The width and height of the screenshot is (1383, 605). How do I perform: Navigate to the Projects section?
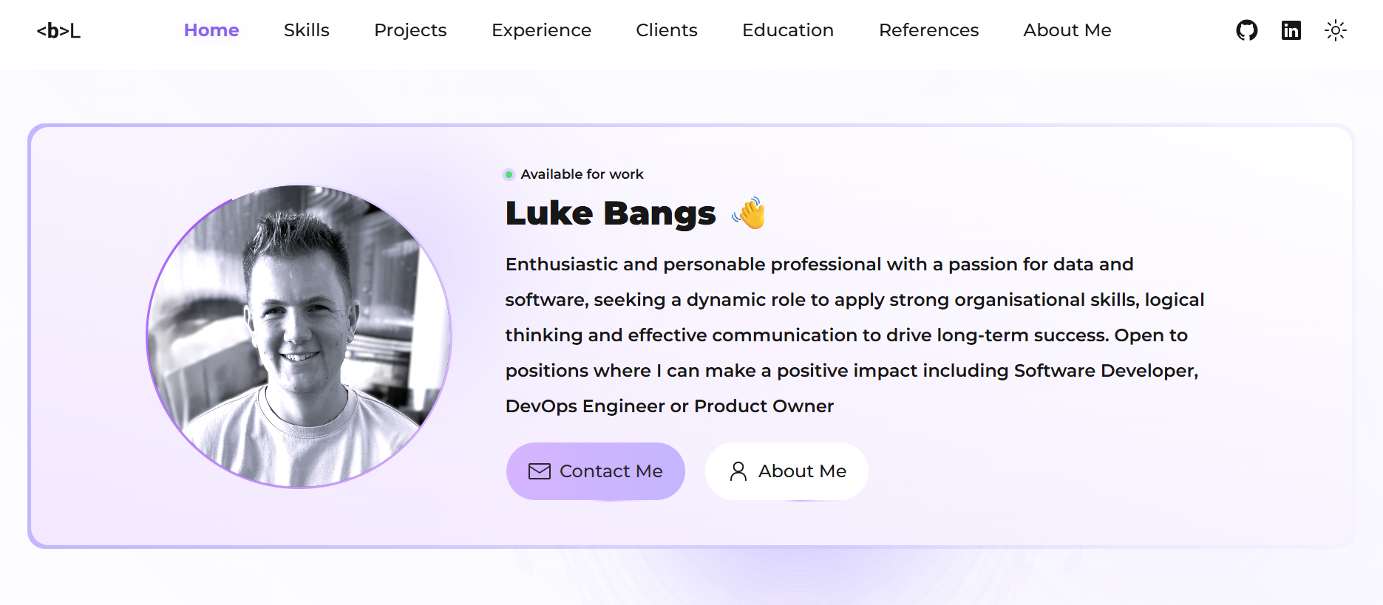tap(410, 30)
